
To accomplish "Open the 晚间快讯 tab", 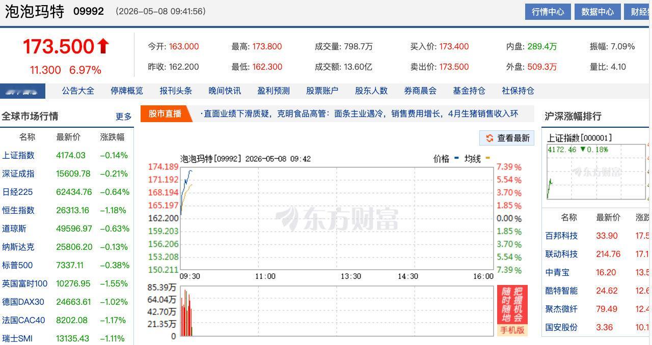I will pos(225,91).
